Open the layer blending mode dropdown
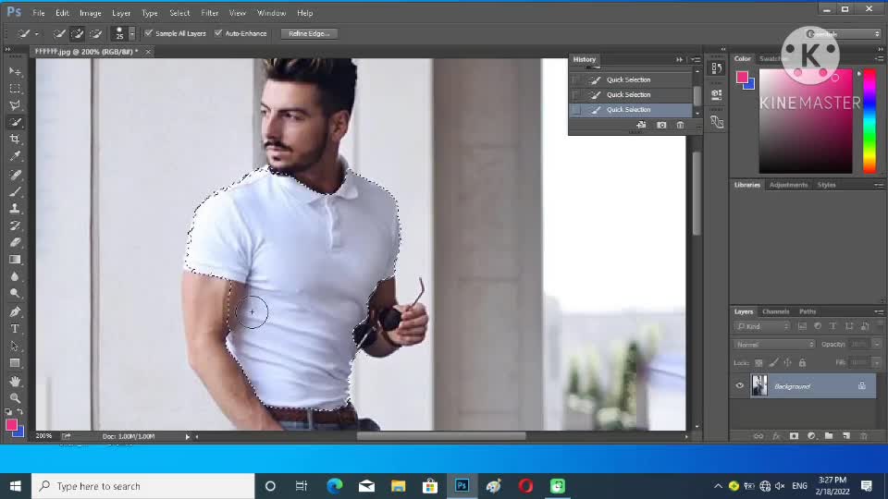Image resolution: width=888 pixels, height=499 pixels. (x=771, y=345)
